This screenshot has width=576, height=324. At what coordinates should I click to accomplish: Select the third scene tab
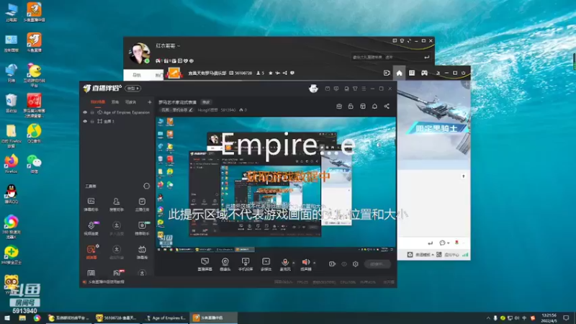point(130,102)
